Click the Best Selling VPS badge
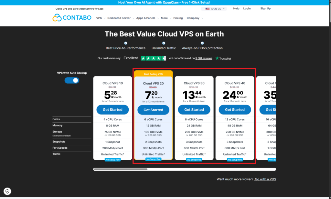The height and width of the screenshot is (199, 331). (153, 74)
